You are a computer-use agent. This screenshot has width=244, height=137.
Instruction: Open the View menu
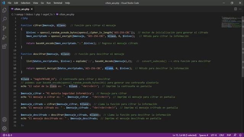click(35, 3)
